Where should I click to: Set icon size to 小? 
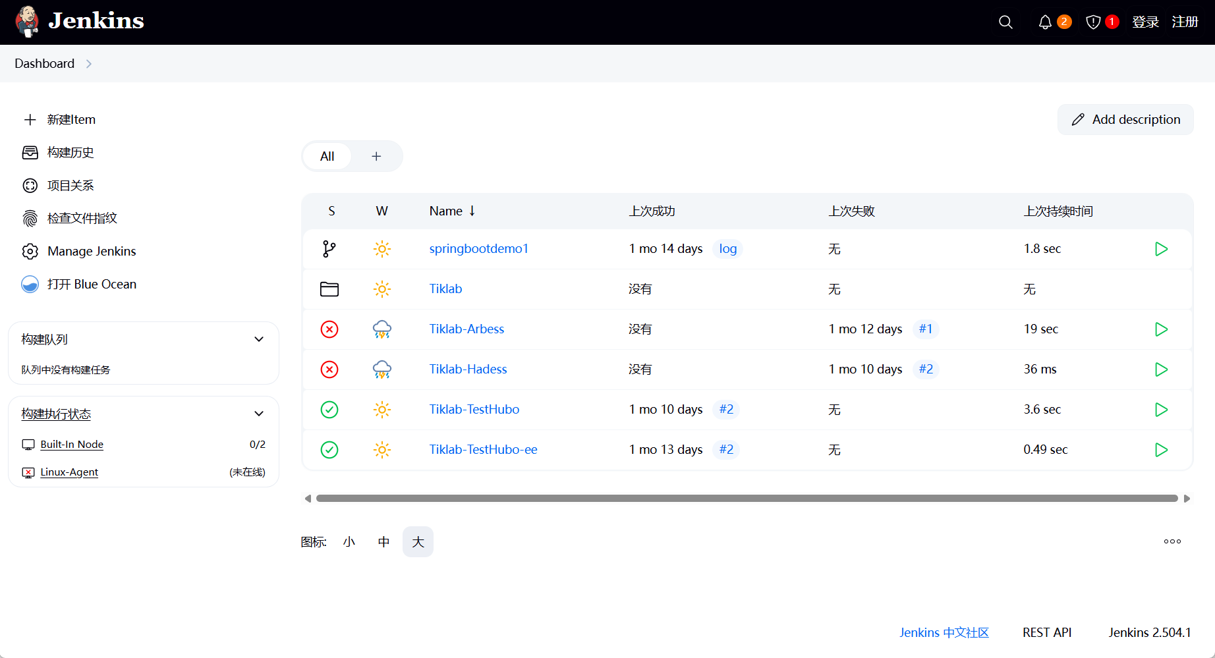coord(349,542)
